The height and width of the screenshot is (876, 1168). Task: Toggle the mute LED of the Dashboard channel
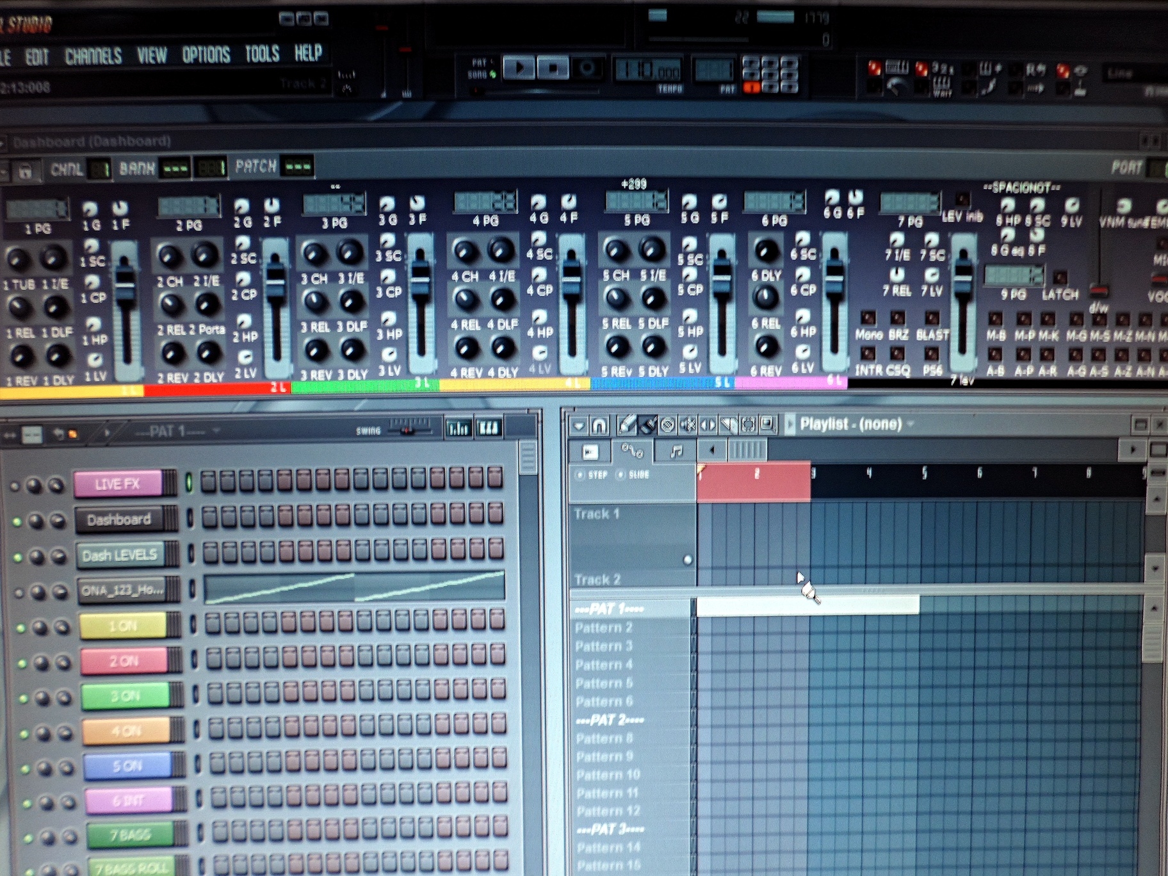click(17, 522)
